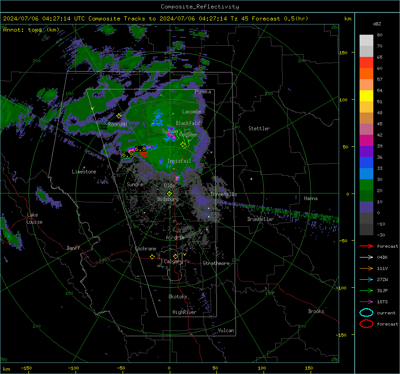Click the Strathmore label

point(216,263)
